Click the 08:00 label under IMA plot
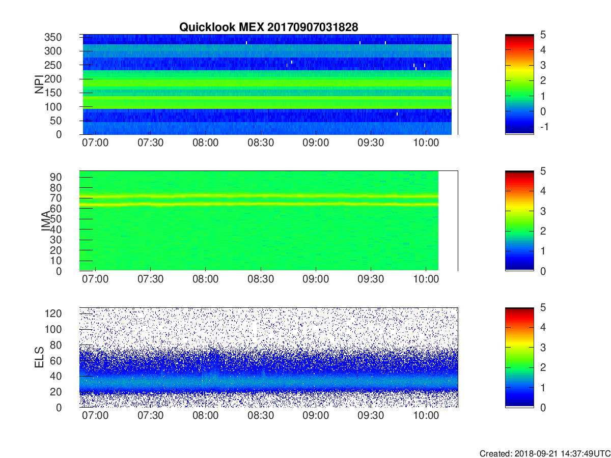This screenshot has width=611, height=458. point(205,279)
